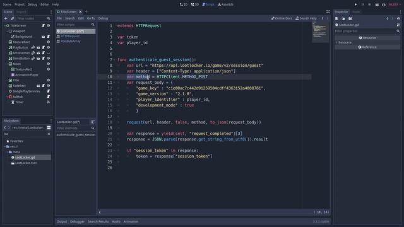The height and width of the screenshot is (227, 404).
Task: Open script attached to Background node
Action: point(48,37)
